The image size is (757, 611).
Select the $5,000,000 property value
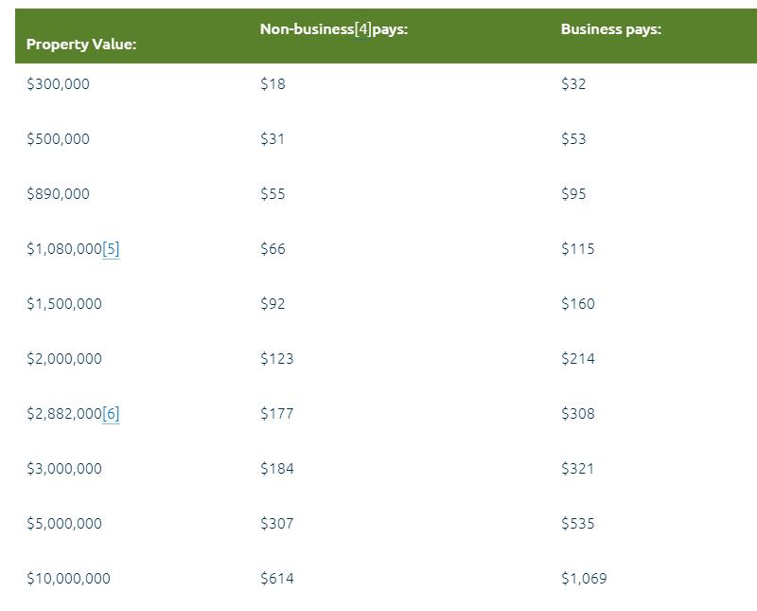[64, 524]
